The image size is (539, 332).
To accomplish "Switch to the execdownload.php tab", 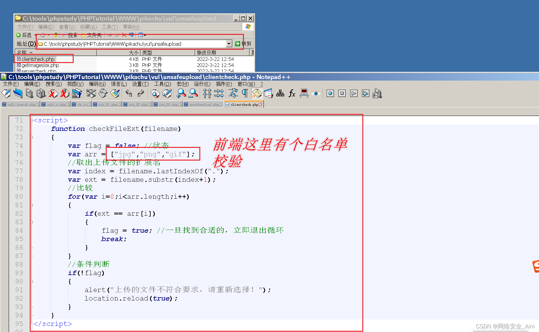I will pyautogui.click(x=203, y=105).
